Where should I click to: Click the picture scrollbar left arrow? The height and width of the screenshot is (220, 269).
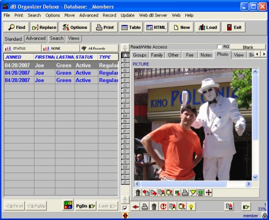pos(137,184)
